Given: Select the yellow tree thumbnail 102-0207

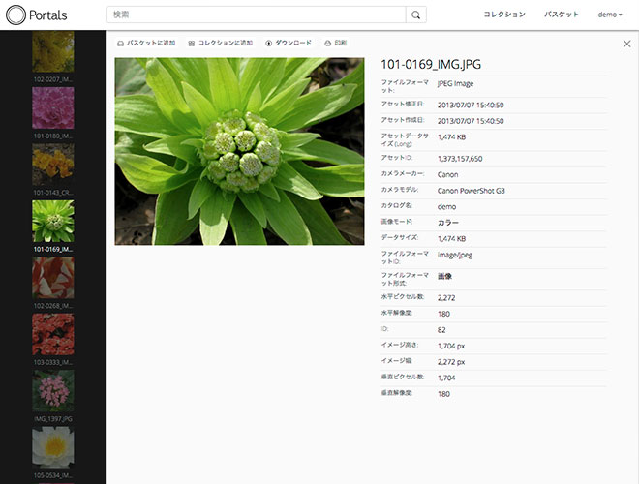Looking at the screenshot, I should coord(53,51).
